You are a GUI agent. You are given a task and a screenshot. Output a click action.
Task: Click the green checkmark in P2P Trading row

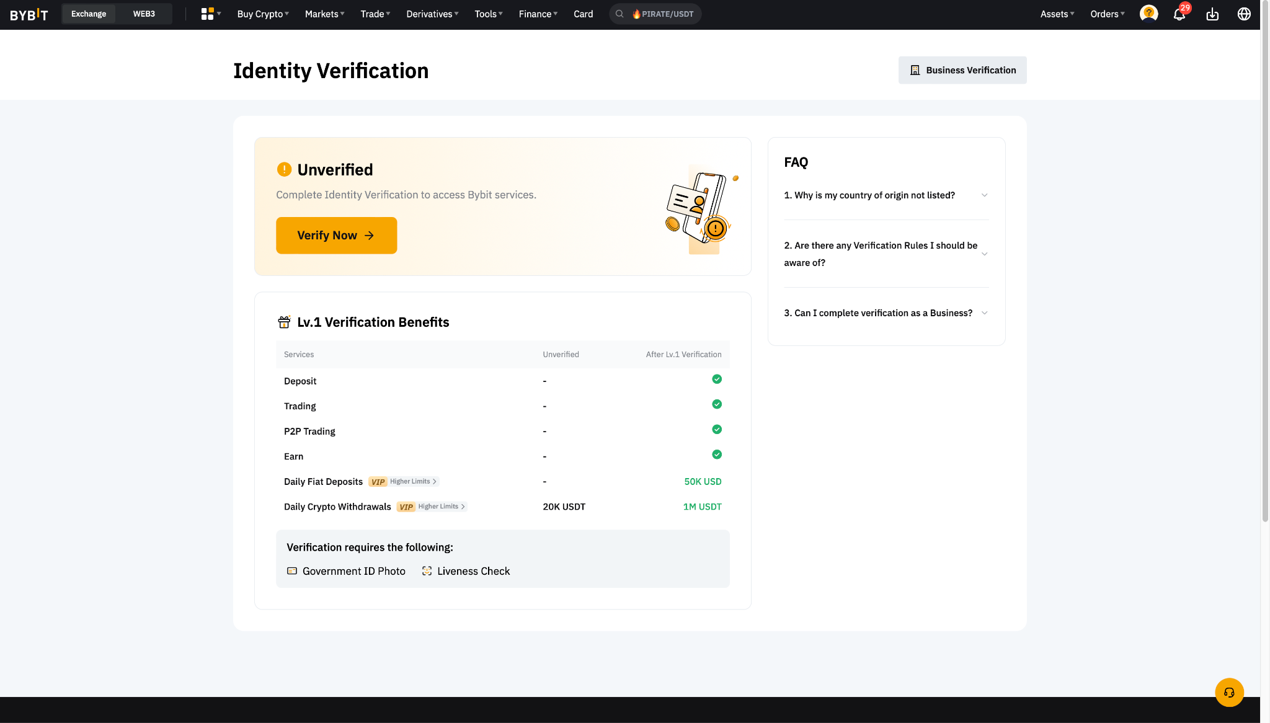click(x=717, y=430)
